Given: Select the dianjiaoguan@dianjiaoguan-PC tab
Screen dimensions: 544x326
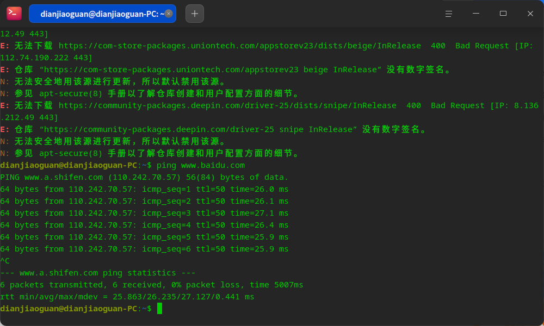Looking at the screenshot, I should (102, 14).
